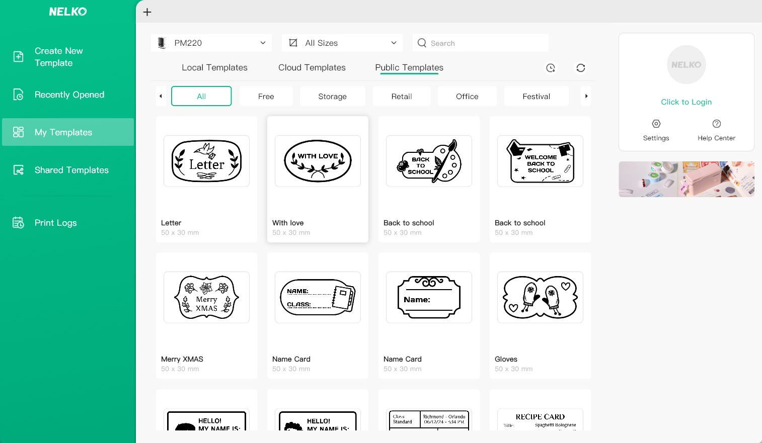Image resolution: width=762 pixels, height=443 pixels.
Task: Open Name Card template with swirl frame
Action: [x=429, y=297]
